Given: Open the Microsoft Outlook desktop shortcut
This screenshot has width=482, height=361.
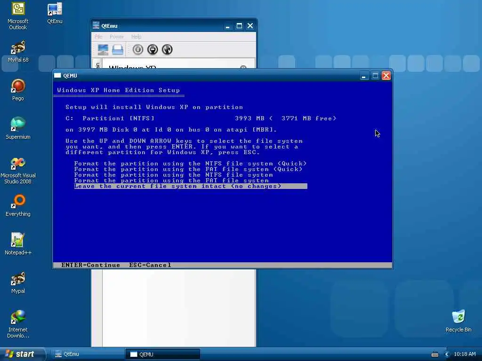Looking at the screenshot, I should tap(18, 16).
